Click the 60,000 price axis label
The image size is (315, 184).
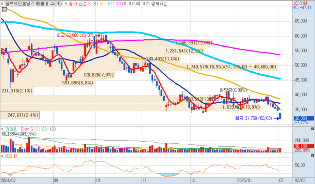coord(301,36)
